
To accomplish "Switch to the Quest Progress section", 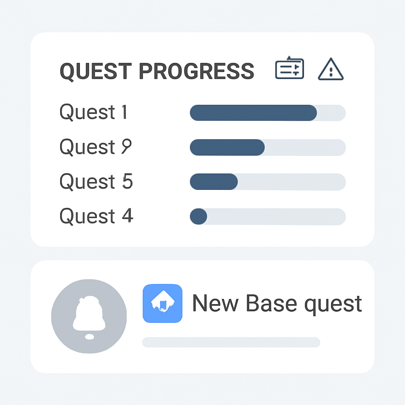I will click(x=157, y=72).
